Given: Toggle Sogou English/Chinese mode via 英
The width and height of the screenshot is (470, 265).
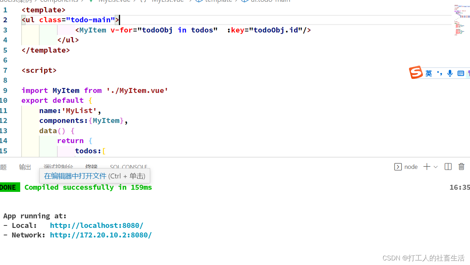Looking at the screenshot, I should pyautogui.click(x=429, y=73).
